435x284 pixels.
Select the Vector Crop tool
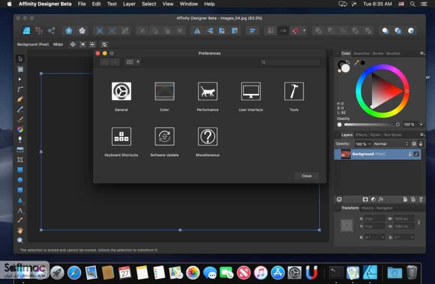pyautogui.click(x=21, y=159)
